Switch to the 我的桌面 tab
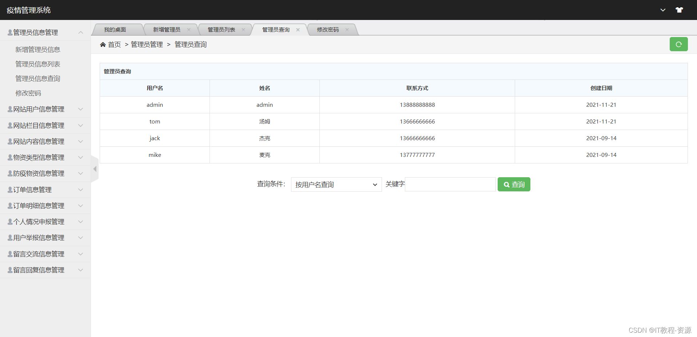The height and width of the screenshot is (337, 697). click(115, 30)
